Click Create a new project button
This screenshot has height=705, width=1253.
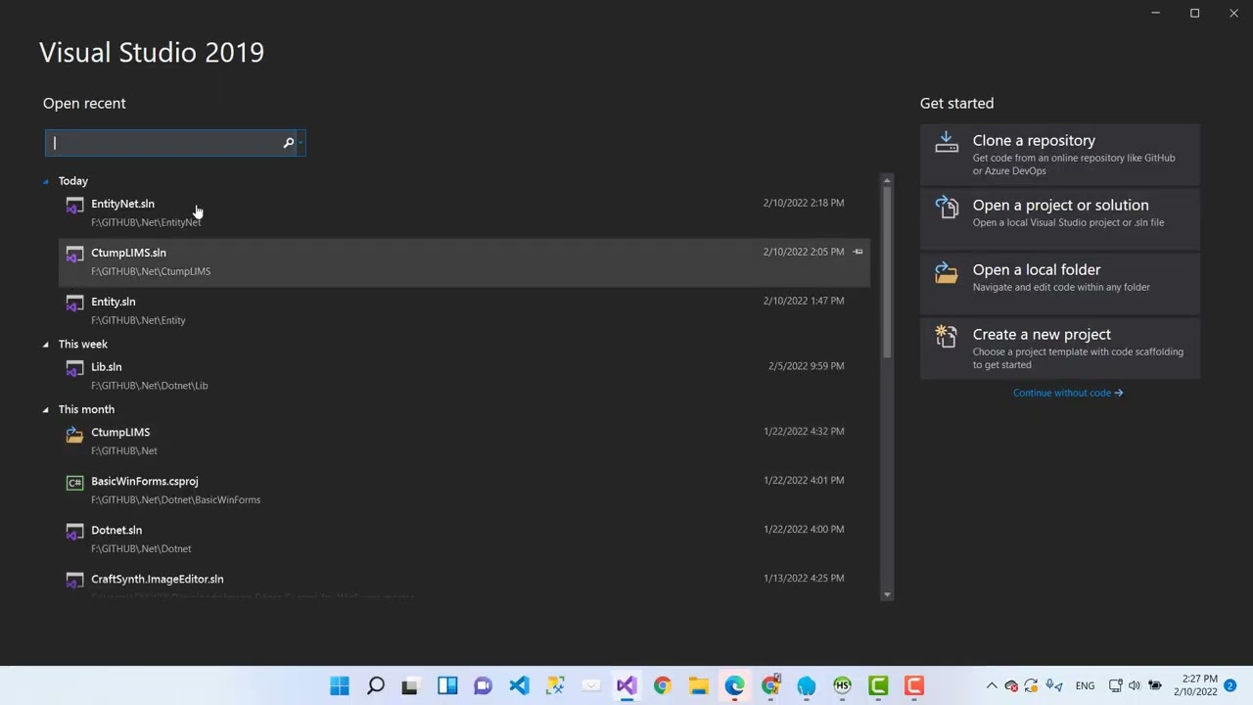click(x=1059, y=349)
